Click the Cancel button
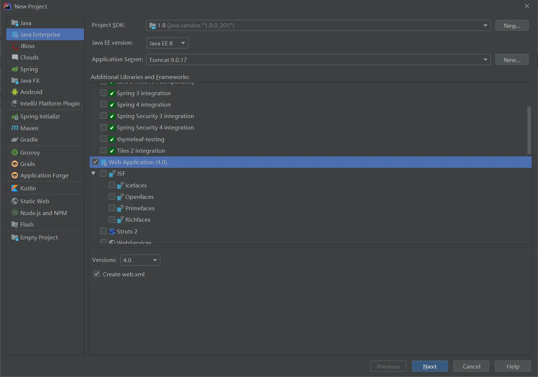Viewport: 538px width, 377px height. (x=471, y=366)
